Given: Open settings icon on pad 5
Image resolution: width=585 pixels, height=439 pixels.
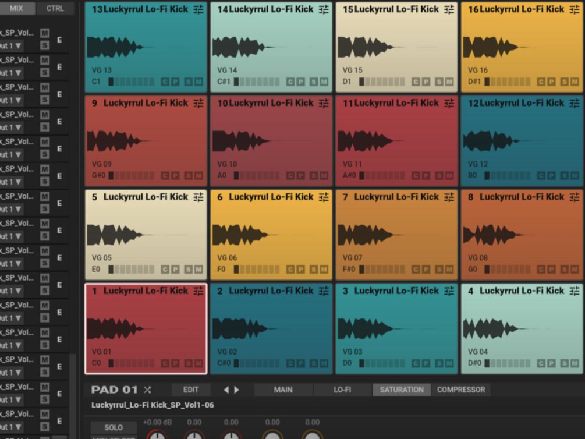Looking at the screenshot, I should coord(198,197).
